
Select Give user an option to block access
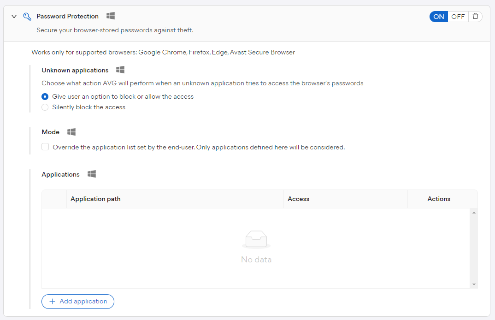pyautogui.click(x=45, y=96)
